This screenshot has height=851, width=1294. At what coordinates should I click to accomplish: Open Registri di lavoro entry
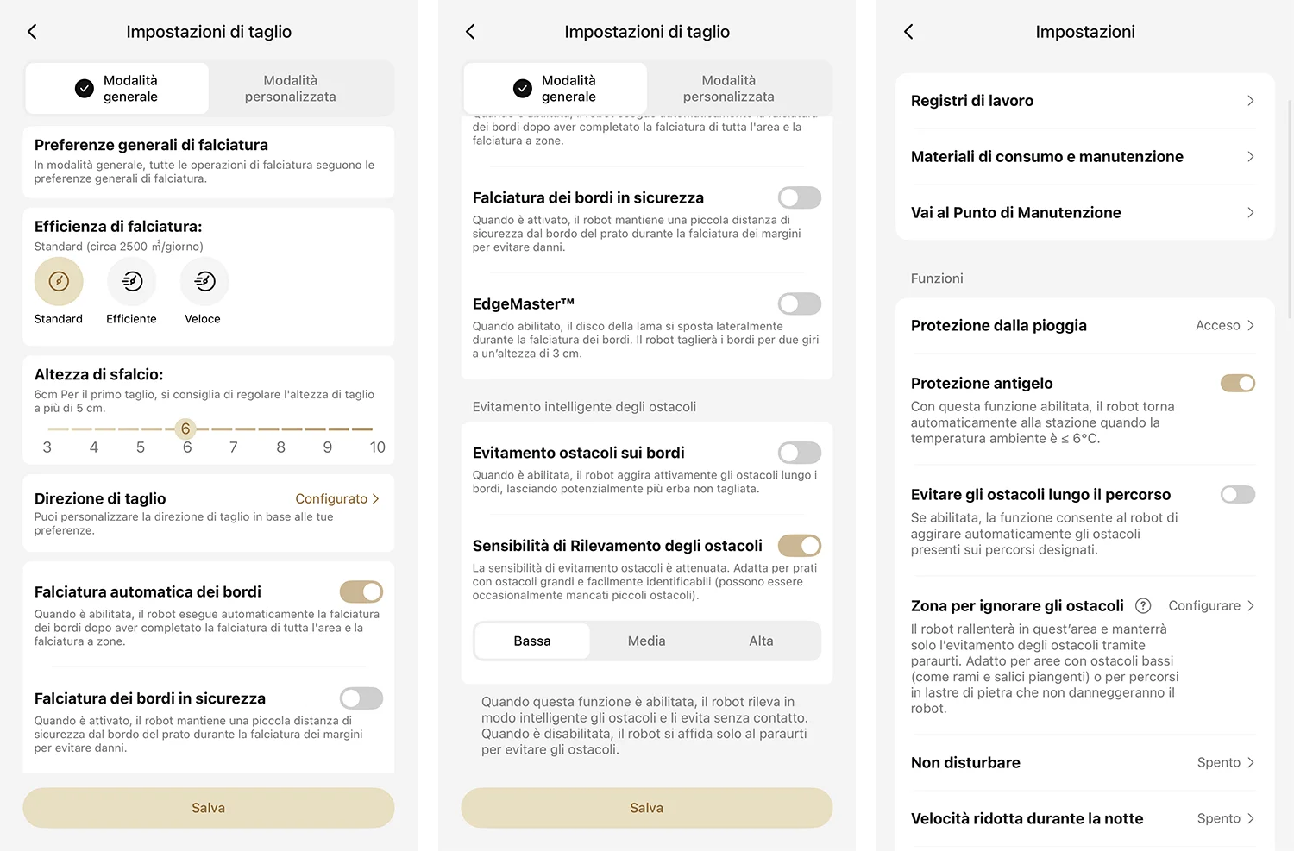click(x=1084, y=101)
